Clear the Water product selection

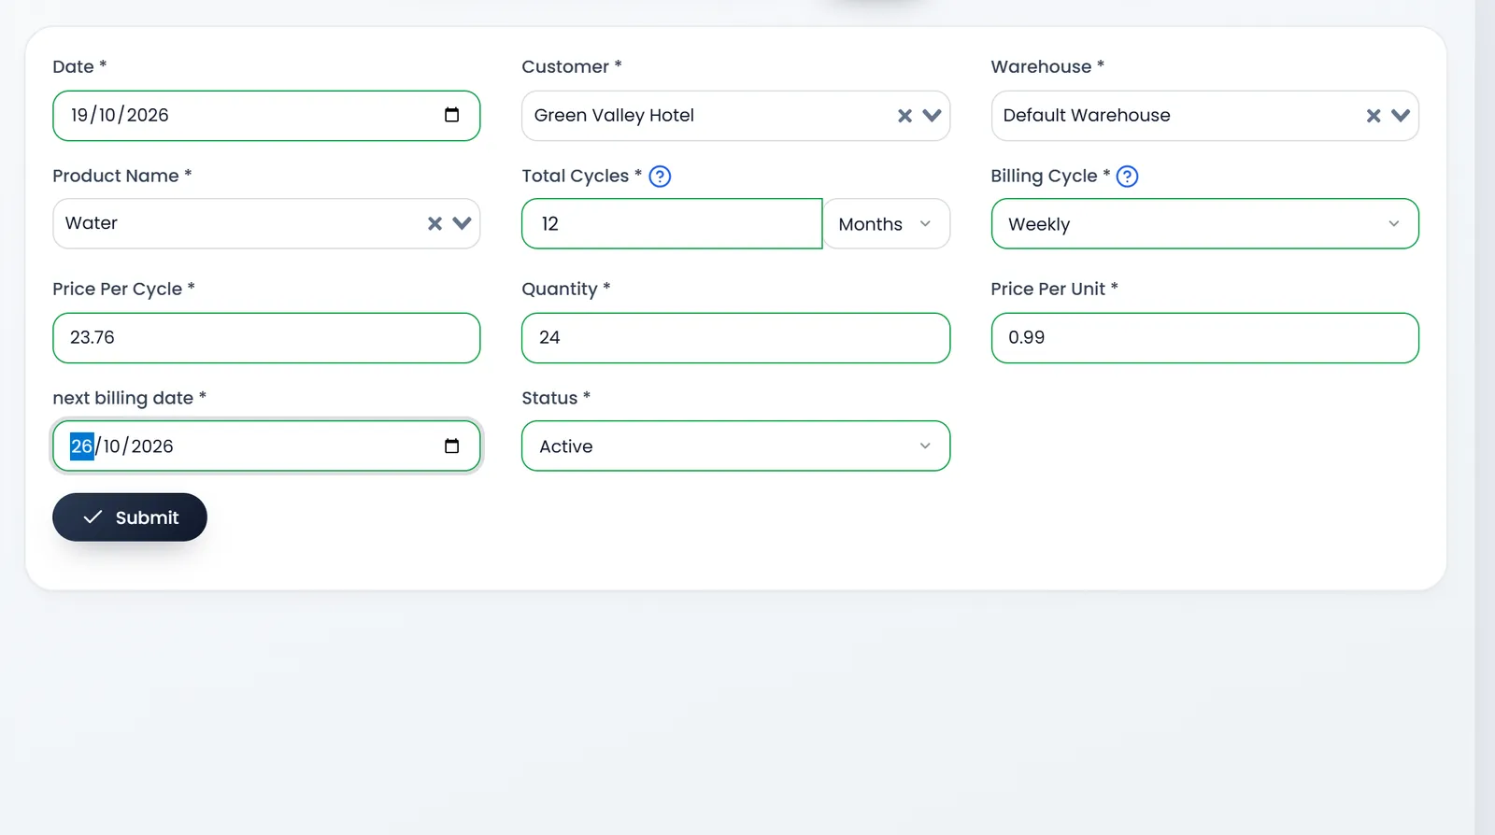click(x=434, y=223)
